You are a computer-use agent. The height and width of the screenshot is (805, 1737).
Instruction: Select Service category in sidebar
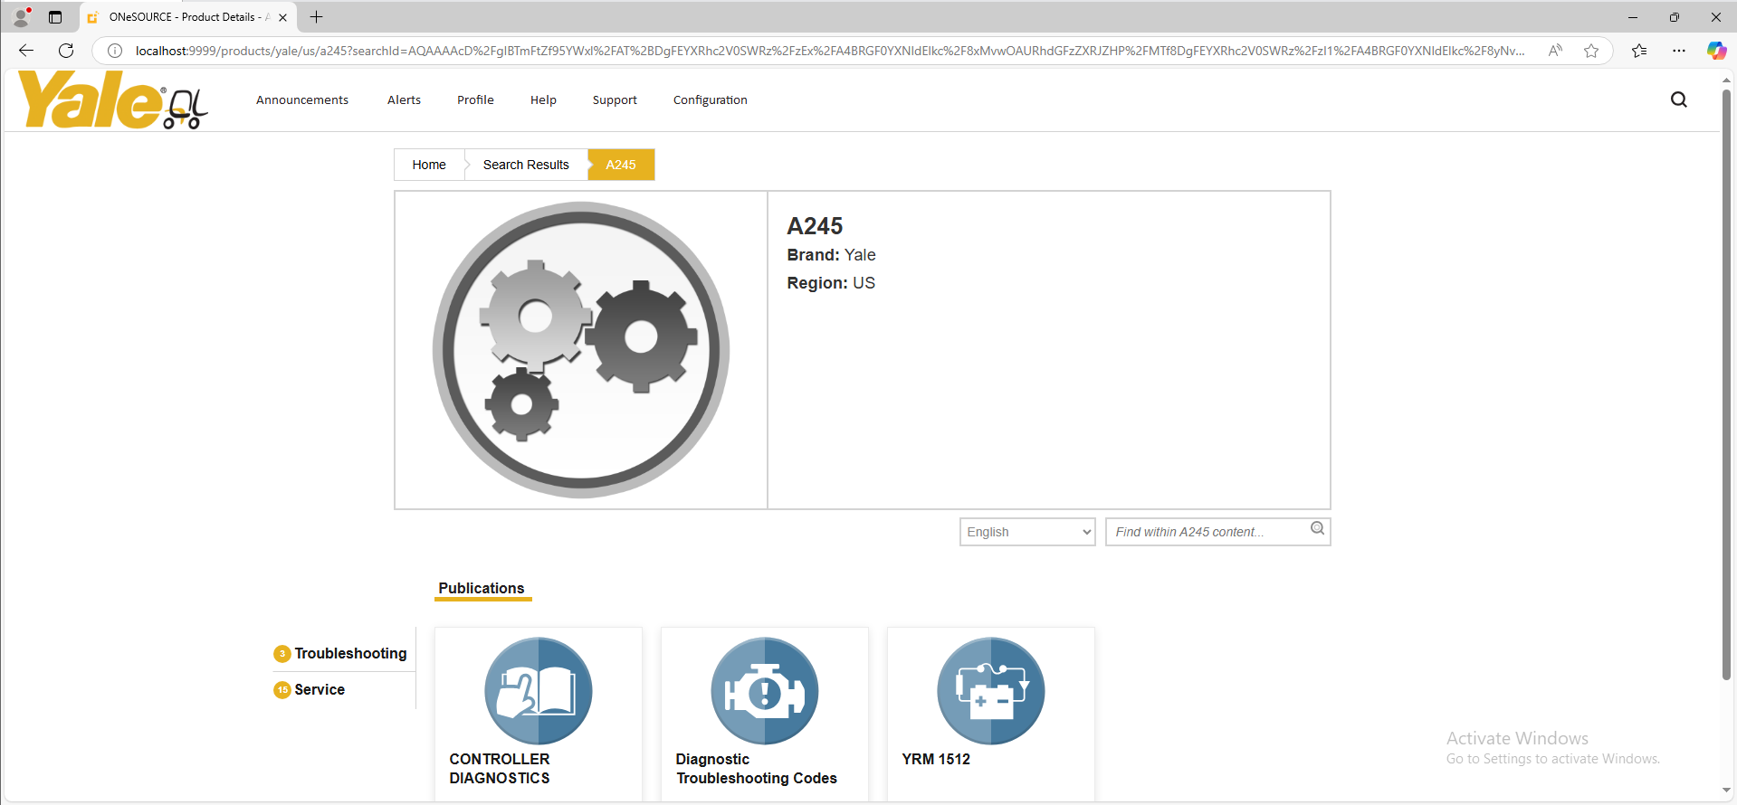tap(320, 690)
